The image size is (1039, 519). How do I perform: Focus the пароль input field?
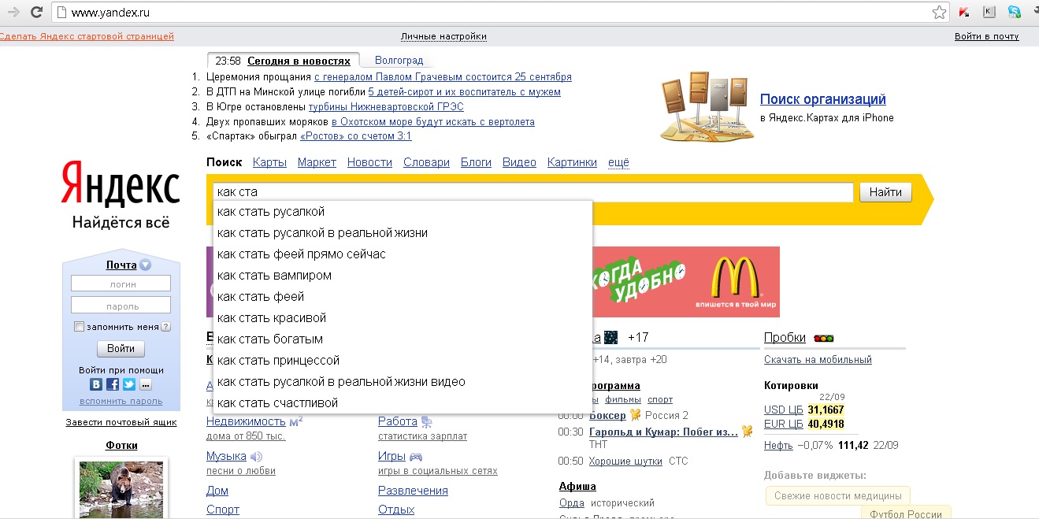[x=121, y=306]
